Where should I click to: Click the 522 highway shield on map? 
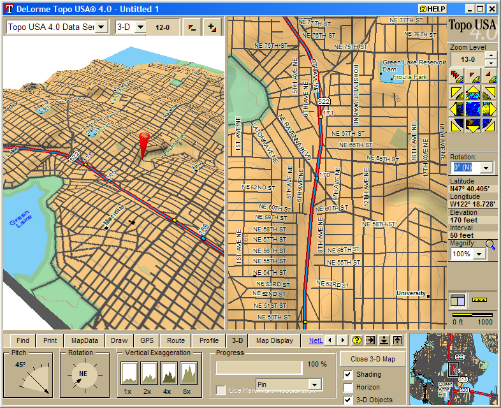coord(323,101)
